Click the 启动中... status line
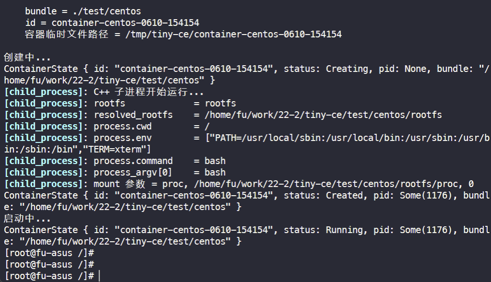Image resolution: width=491 pixels, height=282 pixels. click(27, 218)
